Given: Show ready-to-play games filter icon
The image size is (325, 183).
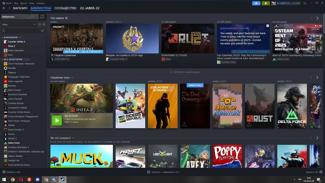Looking at the screenshot, I should (44, 24).
